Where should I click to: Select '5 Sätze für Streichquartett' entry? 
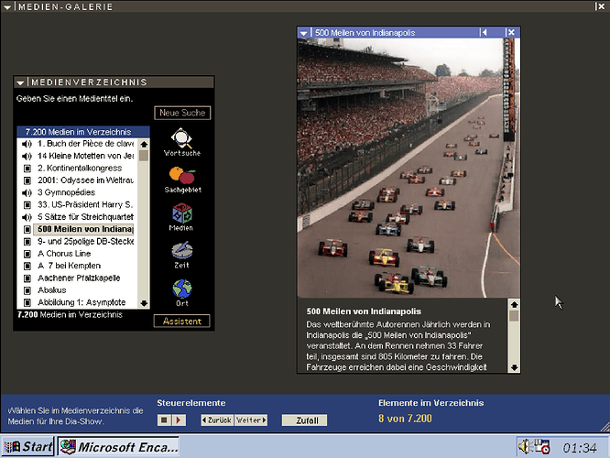(x=85, y=217)
